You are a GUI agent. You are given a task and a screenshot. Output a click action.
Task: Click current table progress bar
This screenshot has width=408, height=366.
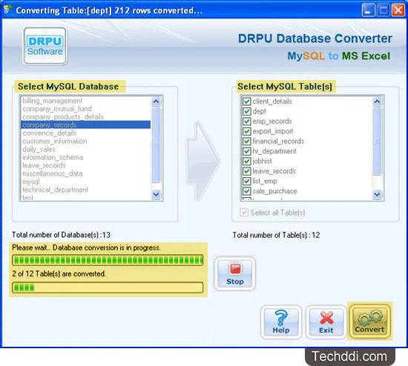coord(108,287)
